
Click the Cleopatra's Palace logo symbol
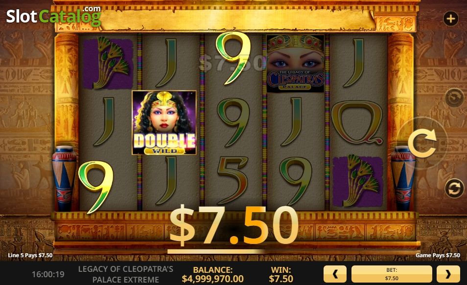pos(296,64)
